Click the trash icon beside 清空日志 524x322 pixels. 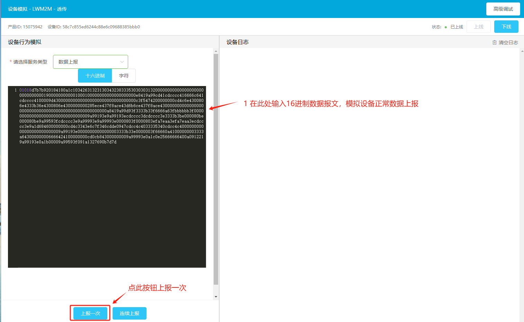click(494, 42)
